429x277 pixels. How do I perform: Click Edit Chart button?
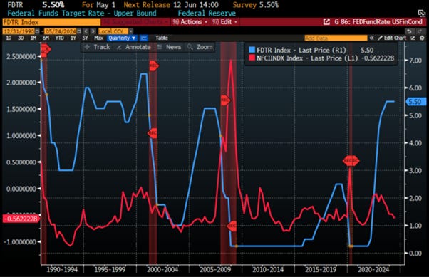click(393, 38)
